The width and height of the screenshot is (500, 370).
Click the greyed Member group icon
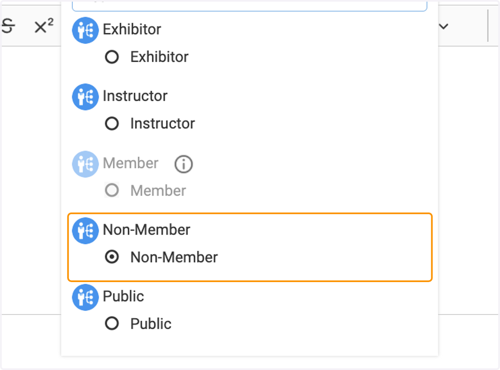tap(85, 164)
